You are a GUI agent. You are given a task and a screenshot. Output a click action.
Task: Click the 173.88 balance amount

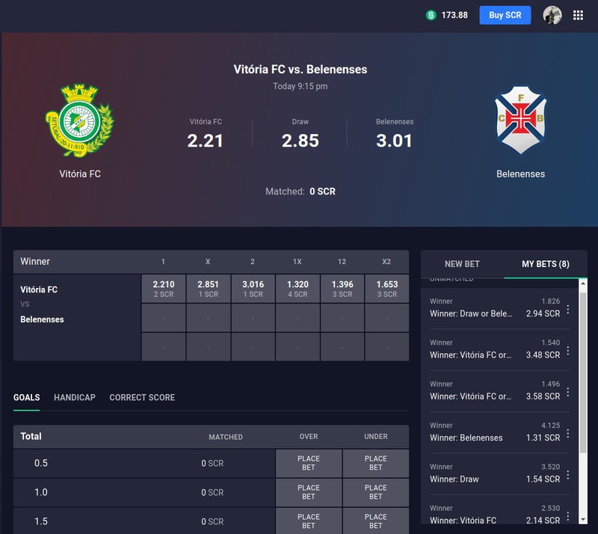[454, 15]
